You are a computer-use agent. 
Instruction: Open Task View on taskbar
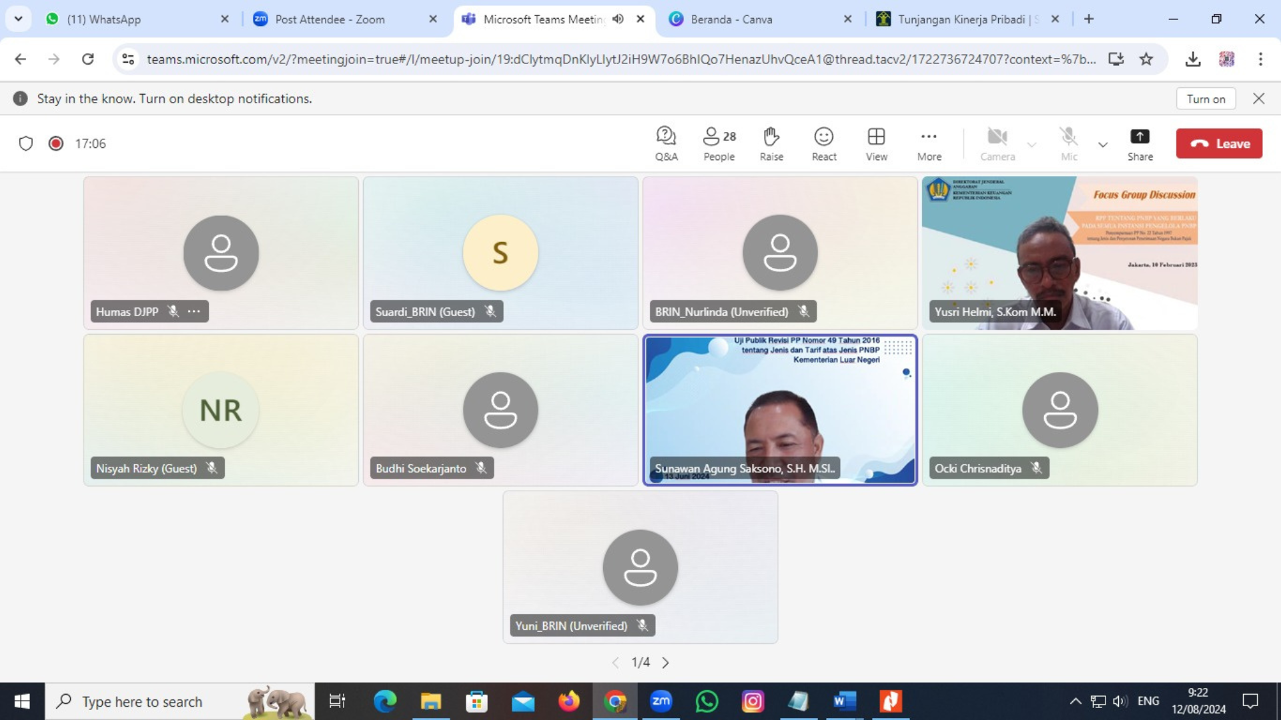pyautogui.click(x=337, y=701)
